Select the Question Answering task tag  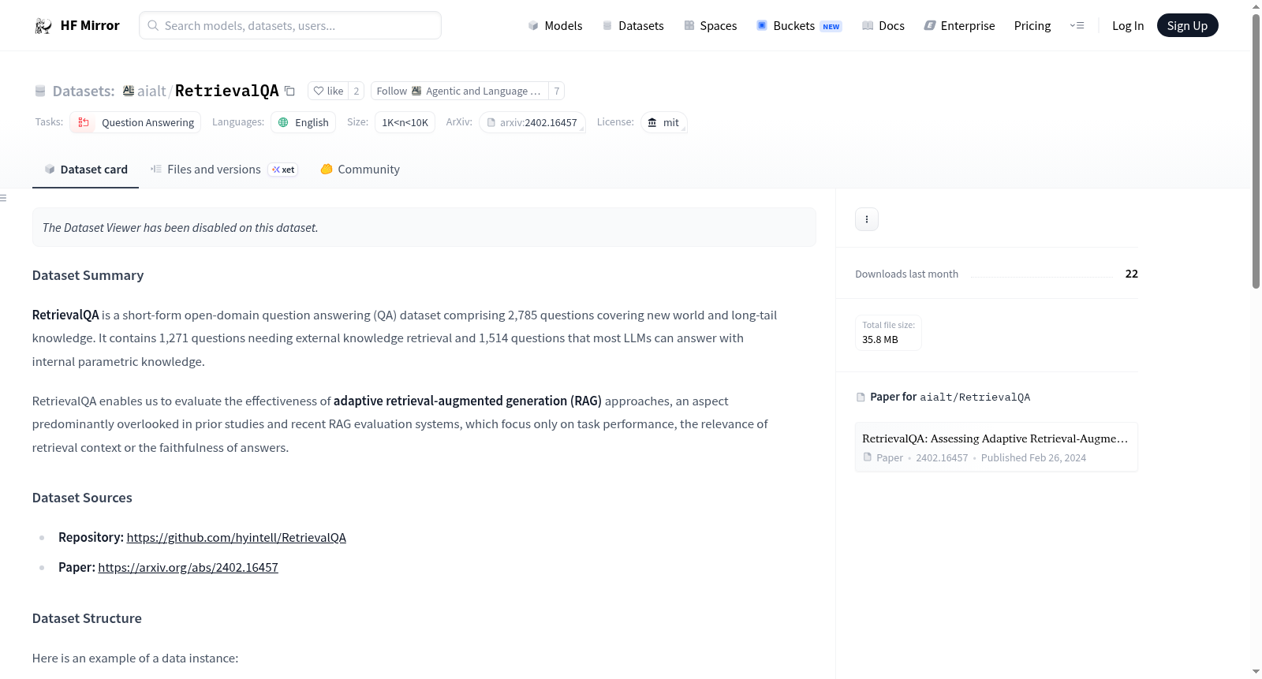point(136,122)
